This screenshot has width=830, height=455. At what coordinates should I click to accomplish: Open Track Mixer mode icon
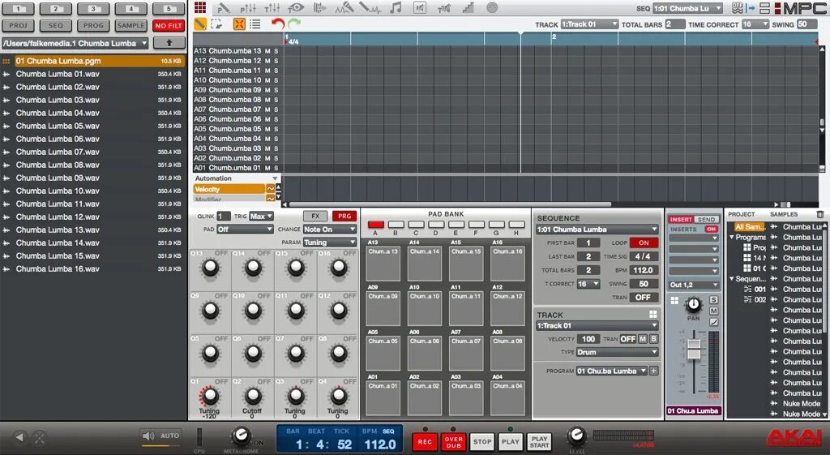click(x=272, y=7)
